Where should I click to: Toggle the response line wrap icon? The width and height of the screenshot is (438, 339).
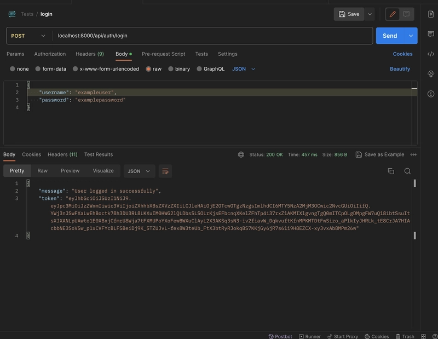(165, 171)
